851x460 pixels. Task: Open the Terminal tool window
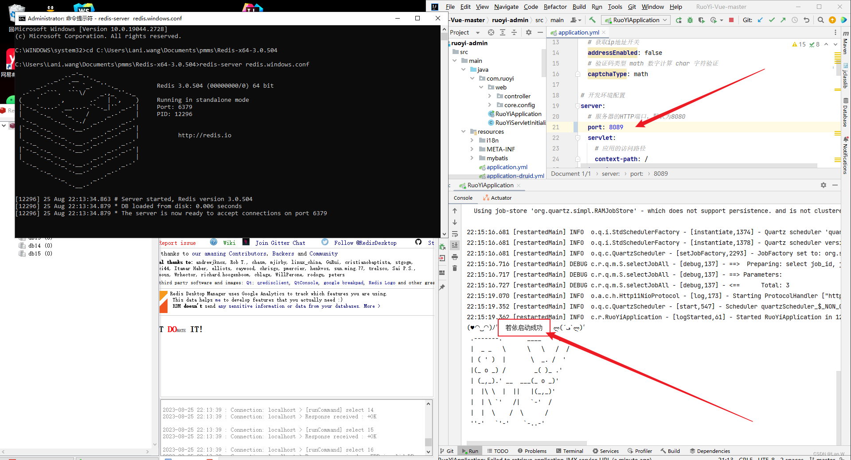click(x=570, y=451)
